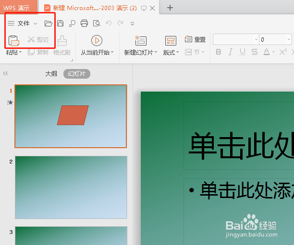Image resolution: width=294 pixels, height=245 pixels.
Task: Click the open folder icon
Action: 48,23
